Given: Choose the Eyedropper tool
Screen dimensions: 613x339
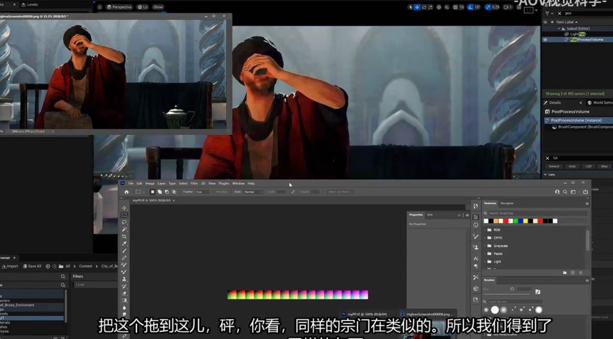Looking at the screenshot, I should (125, 243).
